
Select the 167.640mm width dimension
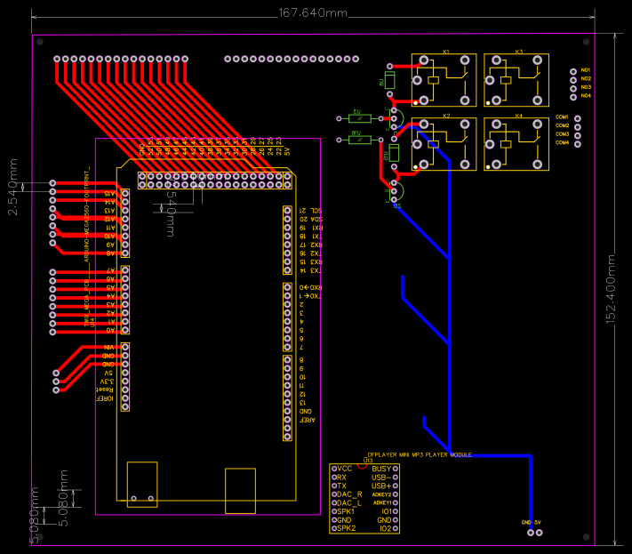pos(313,13)
